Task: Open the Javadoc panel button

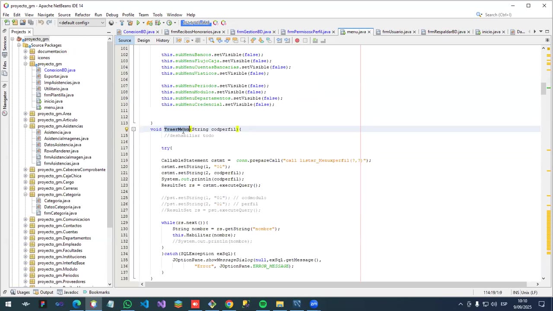Action: (67, 292)
